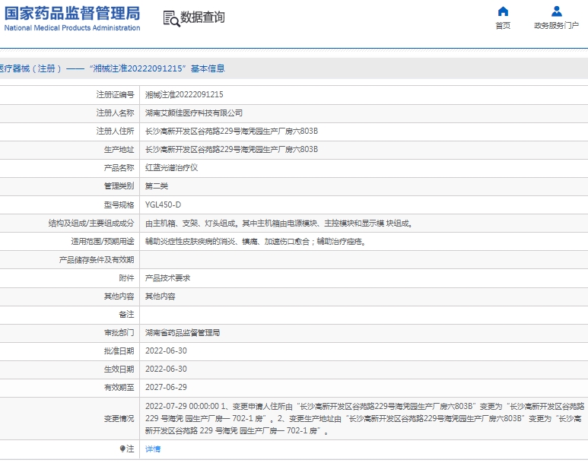
Task: Select the 批准日期 value 2022-06-30
Action: pos(166,351)
